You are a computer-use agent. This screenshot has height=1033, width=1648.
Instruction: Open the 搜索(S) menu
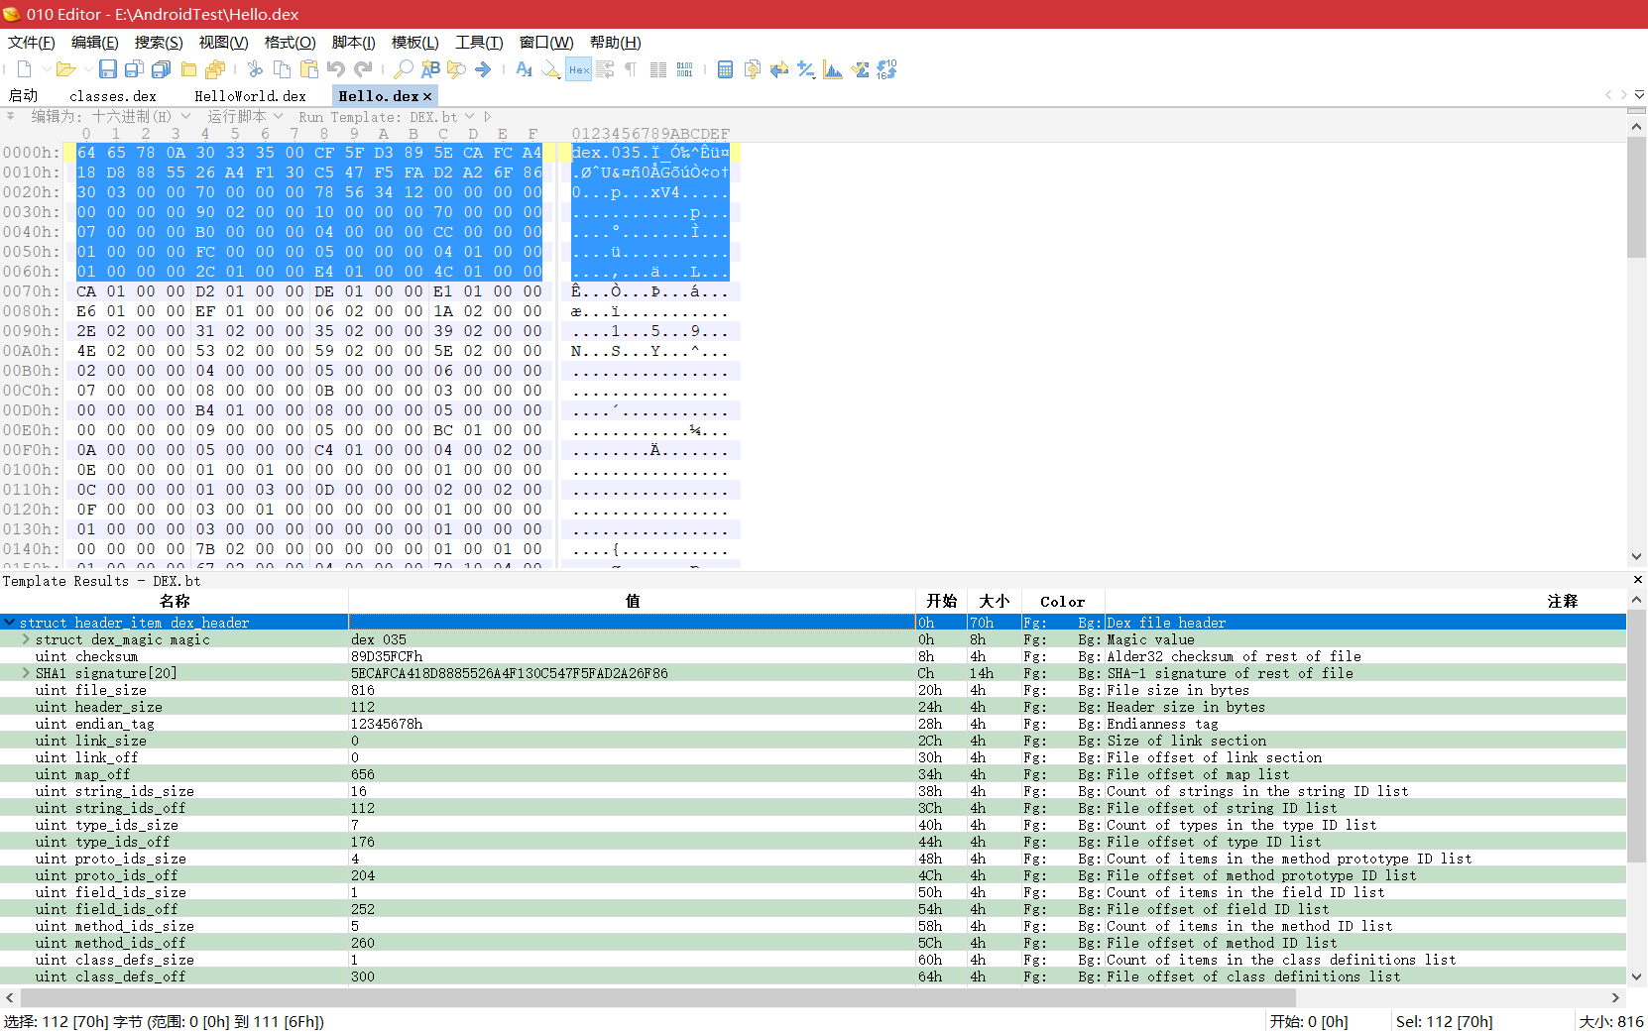coord(159,42)
